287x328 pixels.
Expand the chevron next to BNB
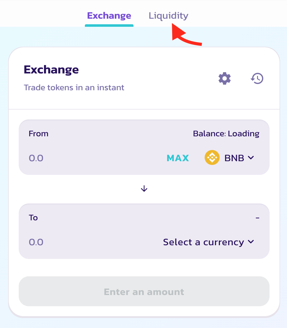click(251, 158)
